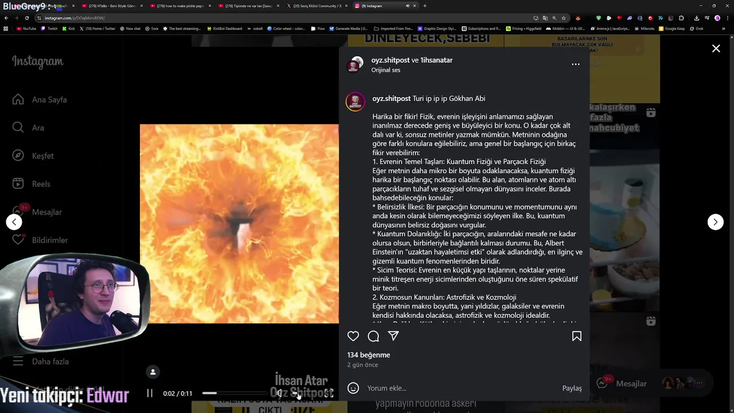
Task: Open YouTube bookmark
Action: [26, 28]
